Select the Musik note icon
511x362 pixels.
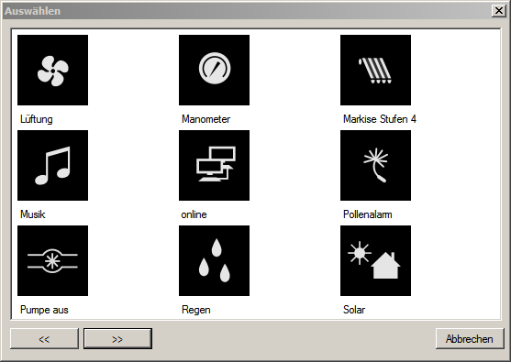tap(52, 165)
